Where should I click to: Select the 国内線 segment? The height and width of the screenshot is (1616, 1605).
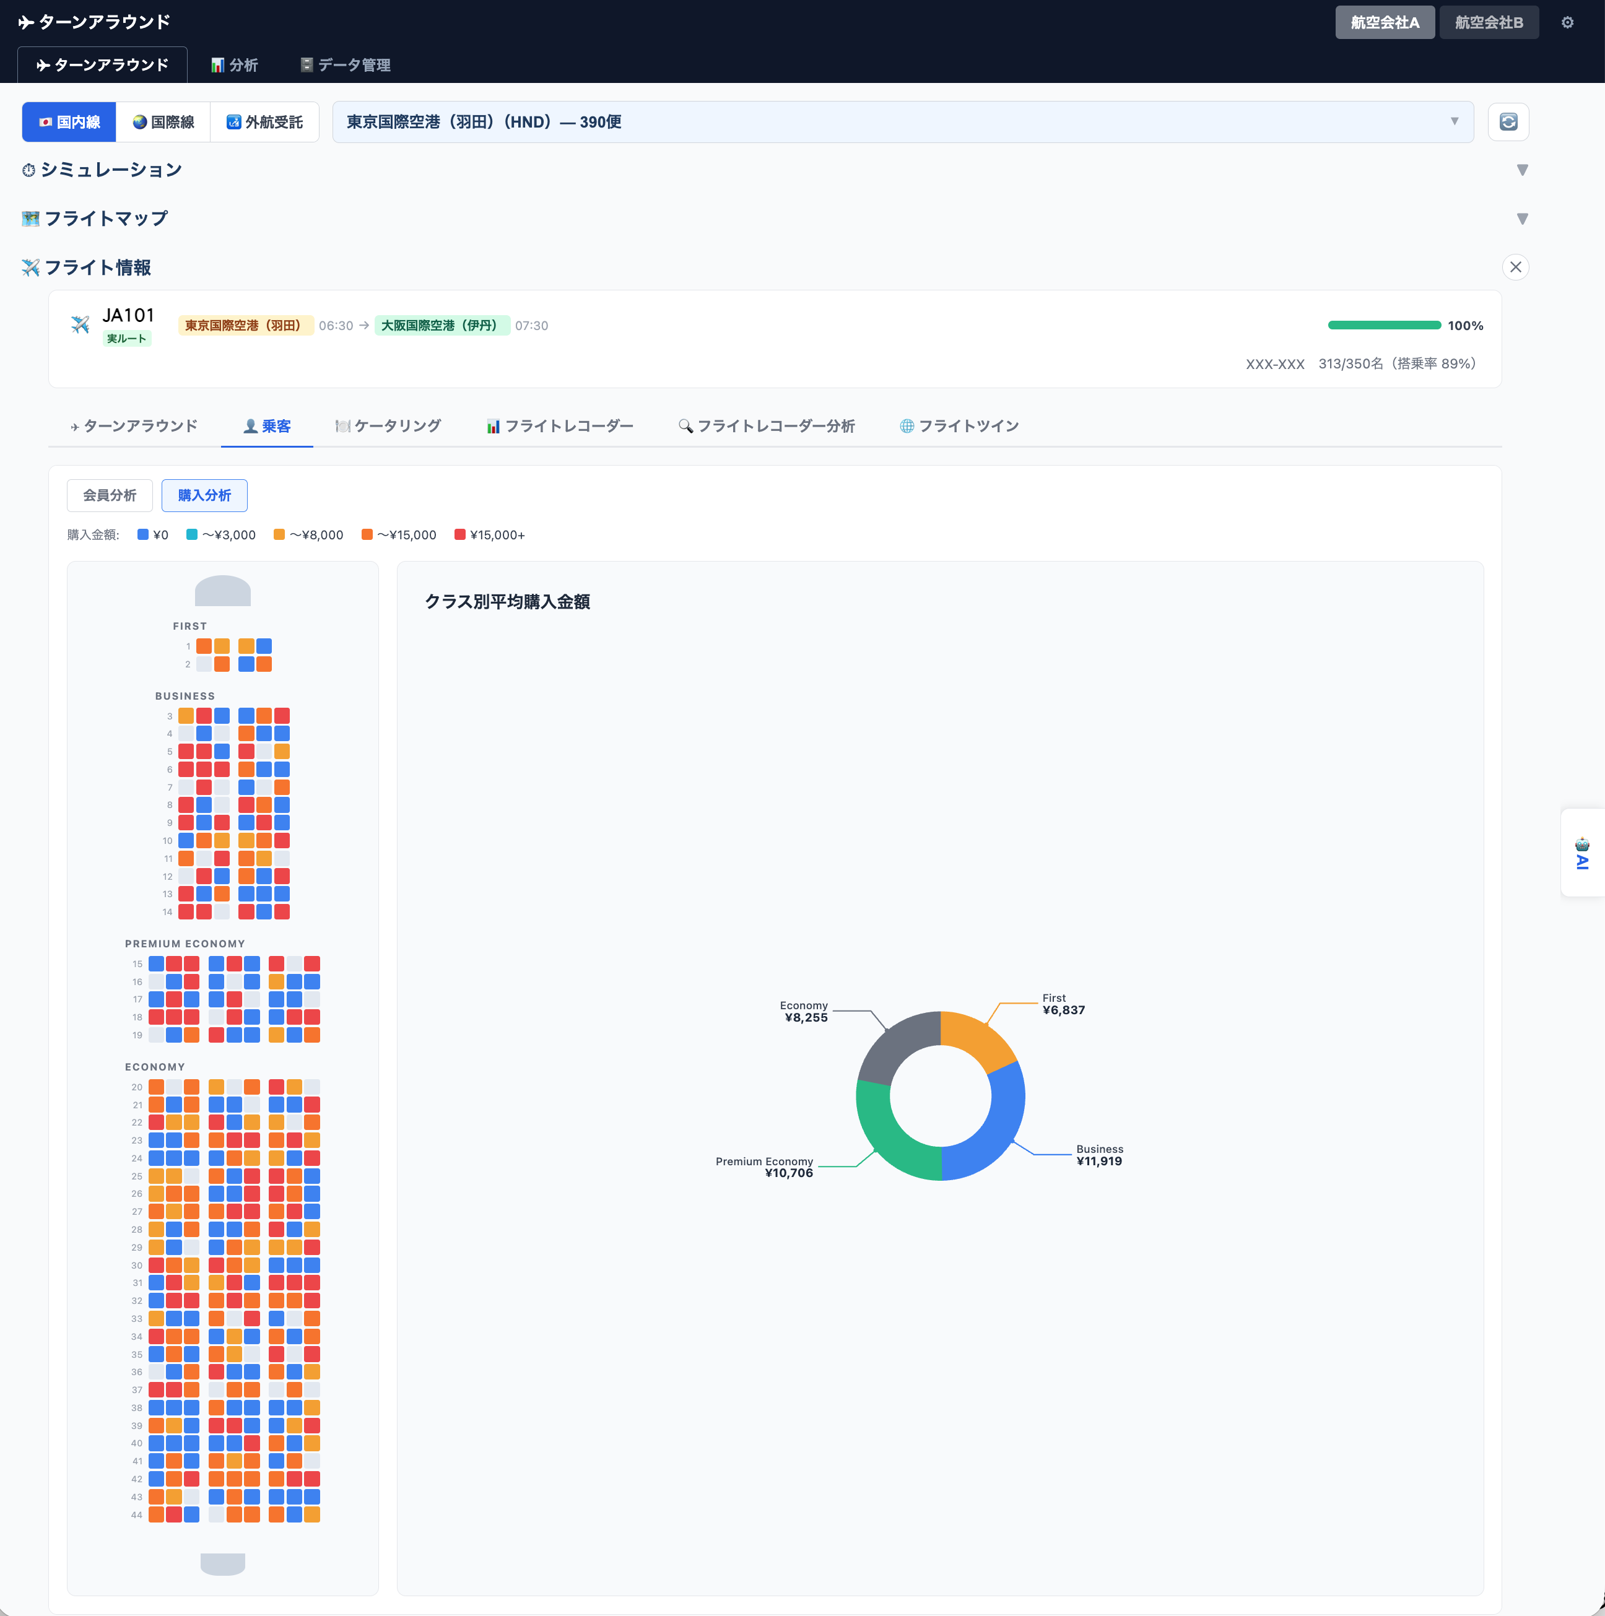point(69,122)
